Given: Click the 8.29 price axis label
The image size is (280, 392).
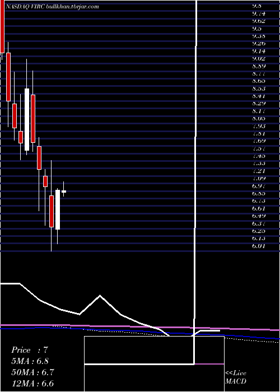Looking at the screenshot, I should [x=259, y=103].
